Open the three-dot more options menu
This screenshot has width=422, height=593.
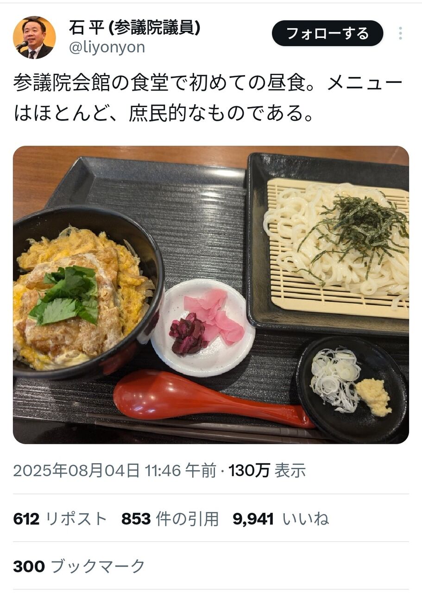400,33
